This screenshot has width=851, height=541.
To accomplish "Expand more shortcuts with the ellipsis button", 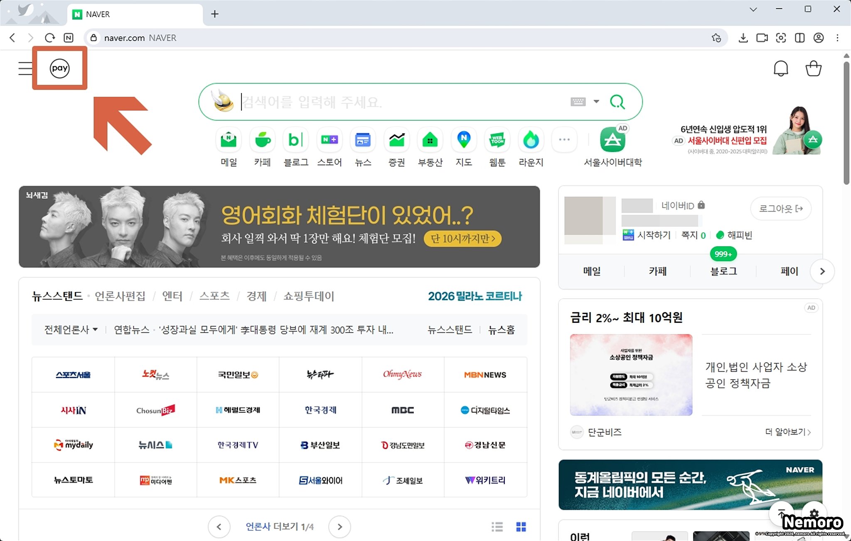I will [564, 140].
